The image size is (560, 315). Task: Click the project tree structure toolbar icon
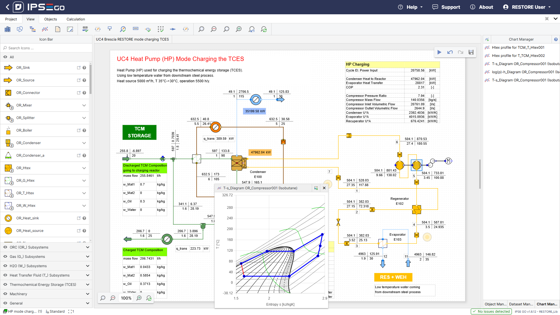tap(32, 29)
